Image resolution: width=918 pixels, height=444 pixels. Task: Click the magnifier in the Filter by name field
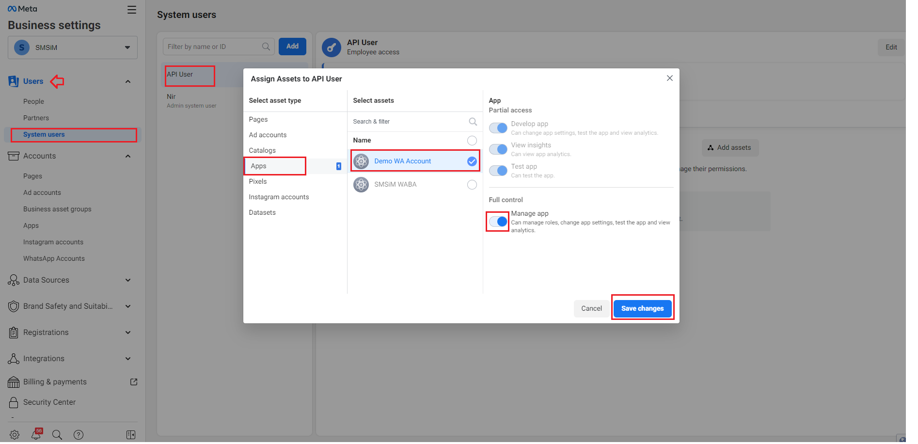tap(266, 47)
